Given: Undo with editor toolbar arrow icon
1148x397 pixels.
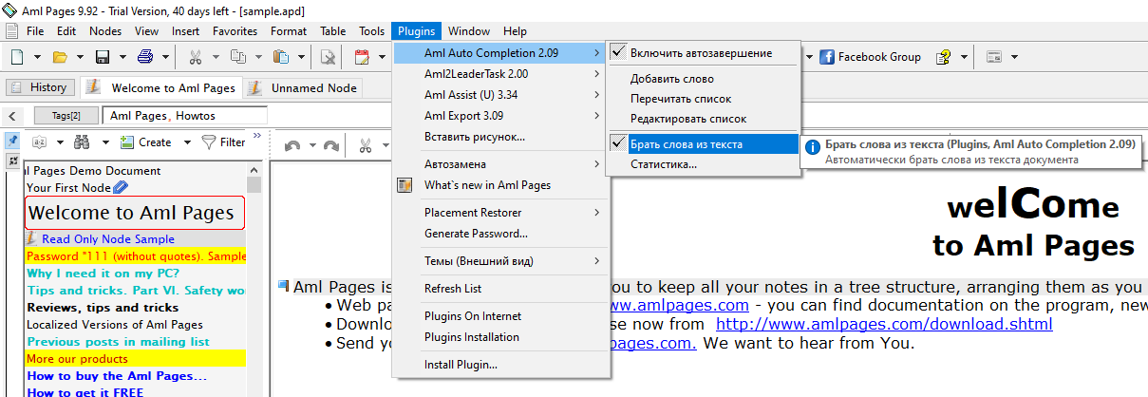Looking at the screenshot, I should [292, 145].
